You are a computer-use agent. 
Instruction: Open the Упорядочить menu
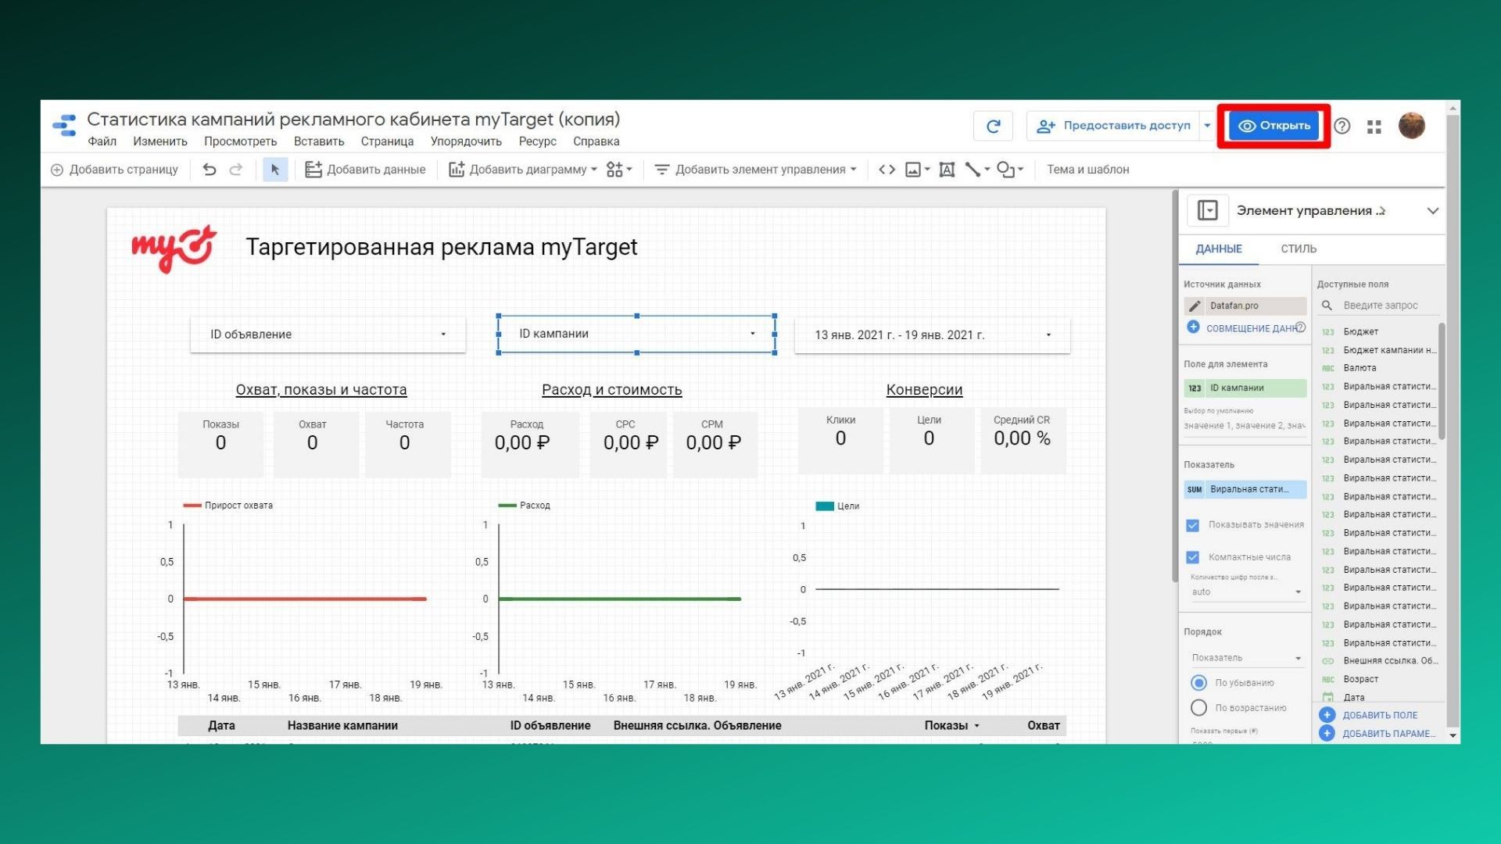[466, 141]
